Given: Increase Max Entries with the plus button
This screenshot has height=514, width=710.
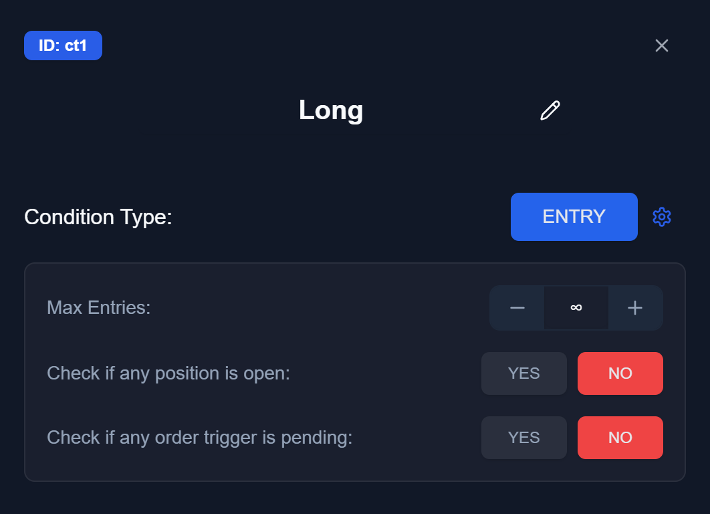Looking at the screenshot, I should click(635, 308).
